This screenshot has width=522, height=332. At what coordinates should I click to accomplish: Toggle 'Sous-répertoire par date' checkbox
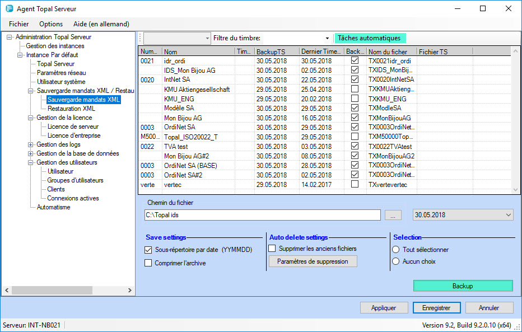coord(148,250)
